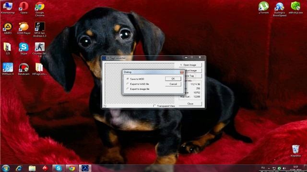Switch to Skype in the taskbar
Image resolution: width=307 pixels, height=172 pixels.
pos(59,168)
